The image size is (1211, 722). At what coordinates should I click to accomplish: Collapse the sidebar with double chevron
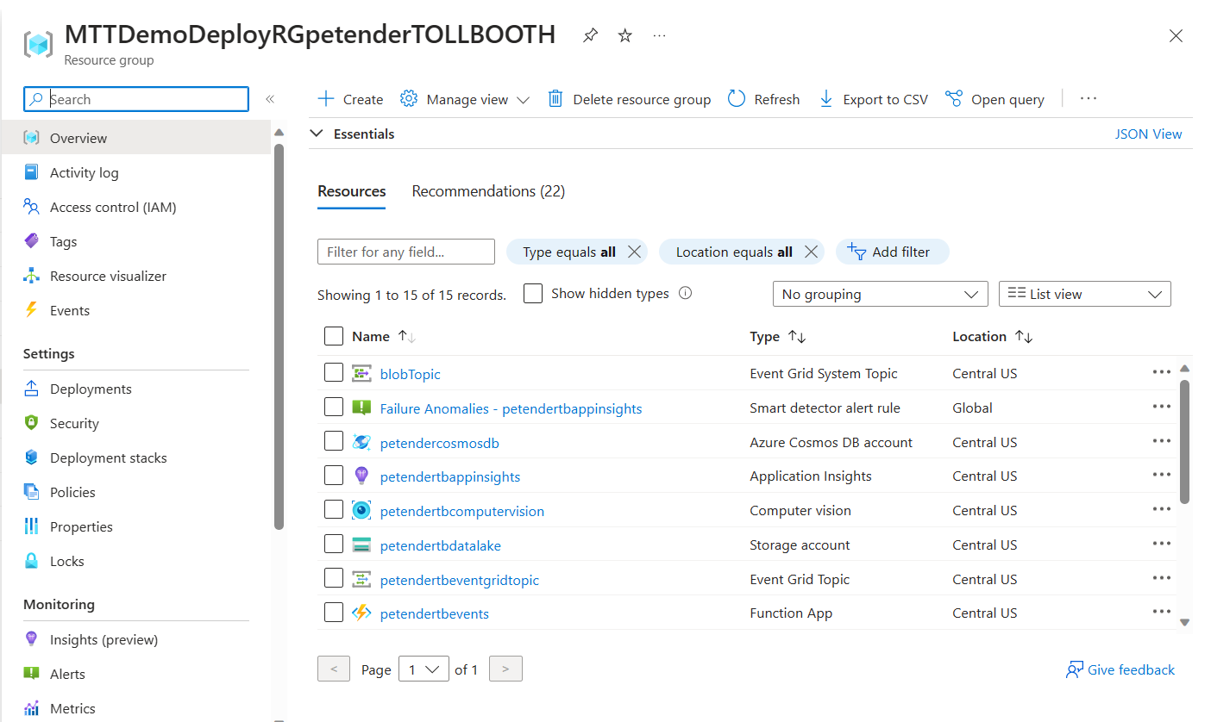tap(270, 99)
